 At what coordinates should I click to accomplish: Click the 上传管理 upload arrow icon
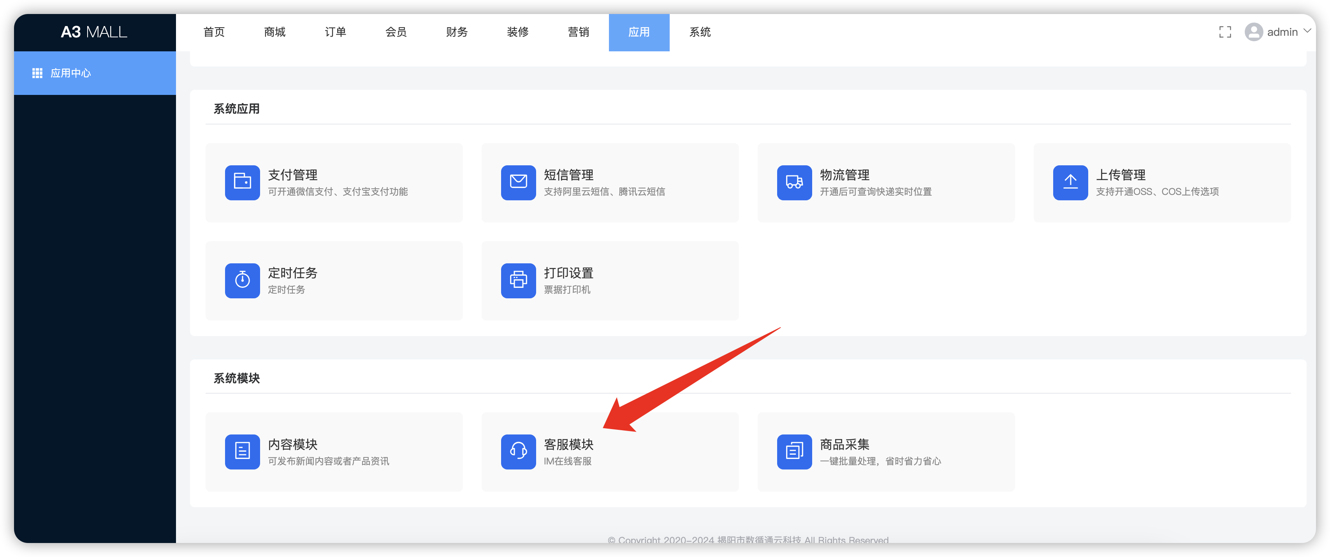coord(1070,182)
